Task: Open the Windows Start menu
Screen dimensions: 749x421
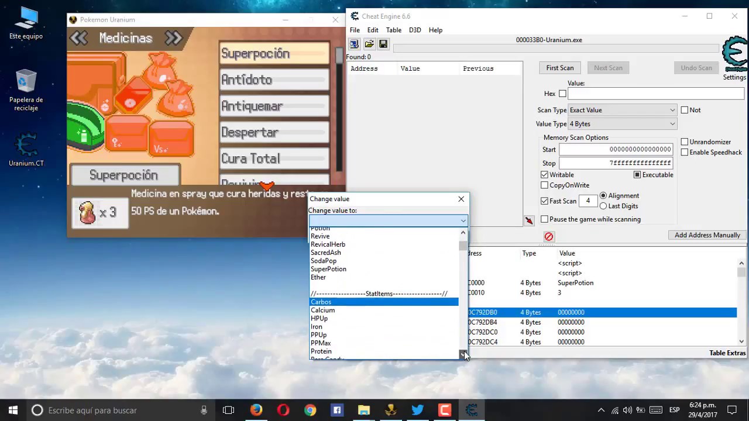Action: point(13,410)
